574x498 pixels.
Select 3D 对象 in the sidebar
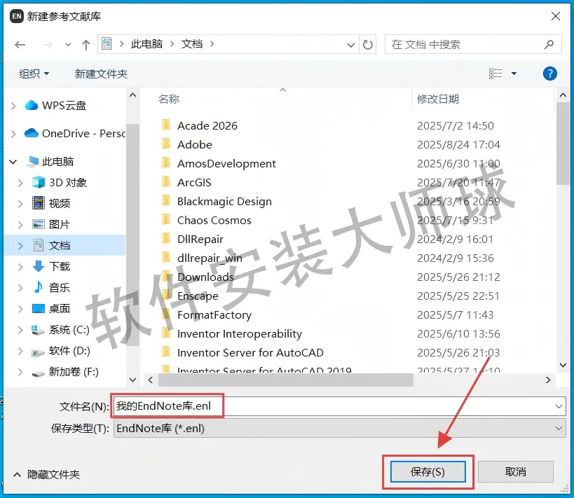pyautogui.click(x=60, y=183)
